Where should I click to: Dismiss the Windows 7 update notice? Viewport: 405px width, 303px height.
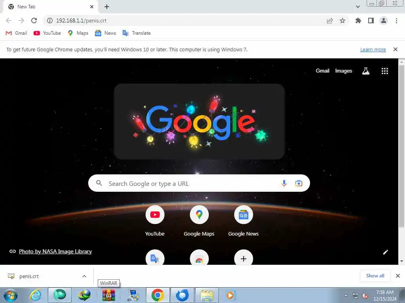pos(396,49)
